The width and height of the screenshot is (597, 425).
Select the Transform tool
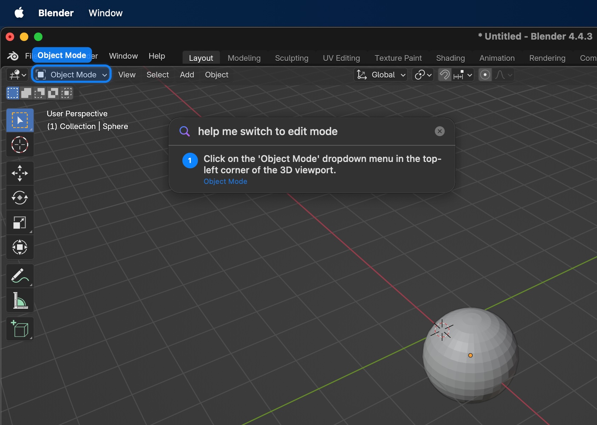[x=20, y=247]
